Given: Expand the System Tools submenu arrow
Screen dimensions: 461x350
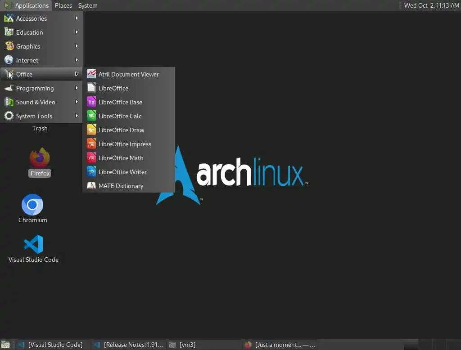Looking at the screenshot, I should tap(77, 116).
